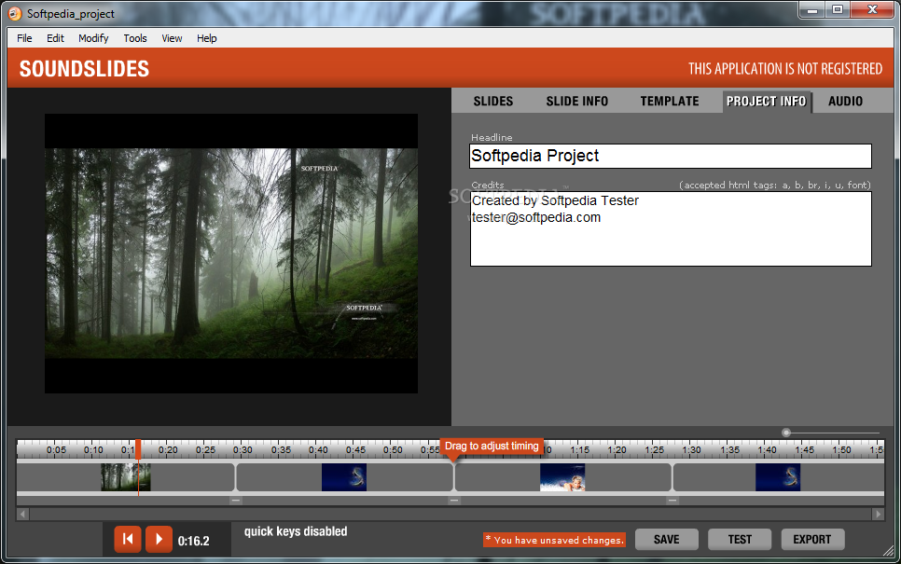Image resolution: width=901 pixels, height=564 pixels.
Task: Click the 1:30 mark on the timeline ruler
Action: click(x=691, y=449)
